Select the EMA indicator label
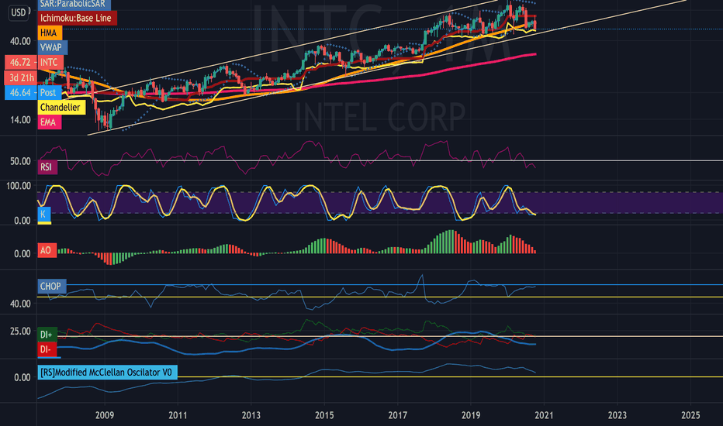Viewport: 723px width, 426px height. click(48, 122)
